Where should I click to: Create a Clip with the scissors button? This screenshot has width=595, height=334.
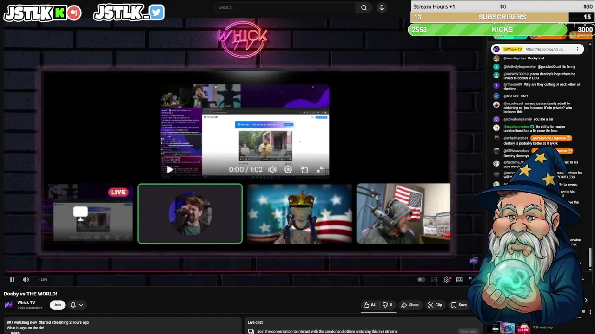tap(435, 305)
